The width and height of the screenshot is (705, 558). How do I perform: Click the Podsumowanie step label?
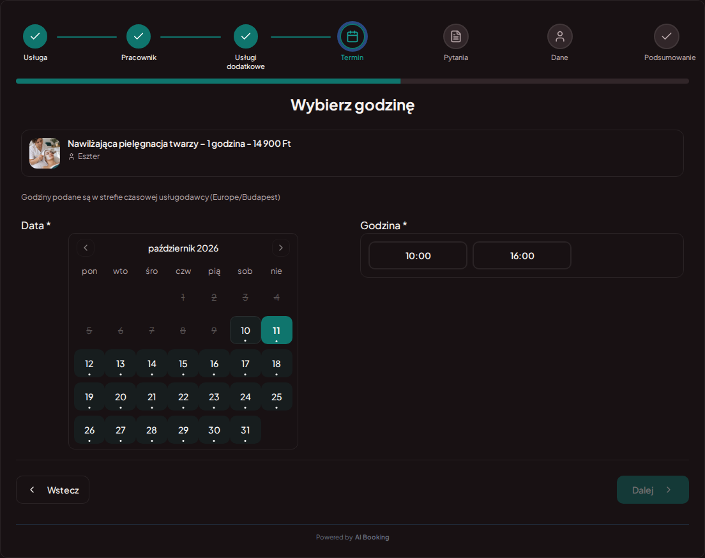669,57
